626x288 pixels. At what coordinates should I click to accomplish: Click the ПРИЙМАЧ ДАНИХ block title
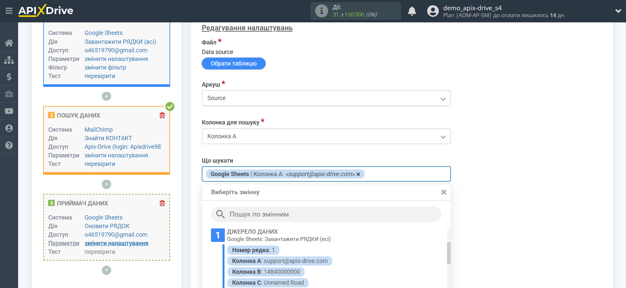(82, 203)
